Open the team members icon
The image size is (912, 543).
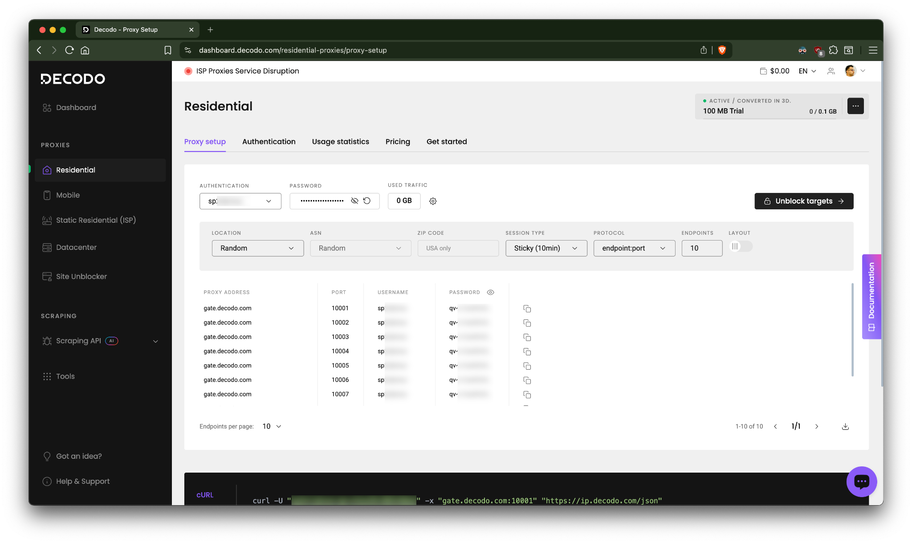[x=831, y=71]
